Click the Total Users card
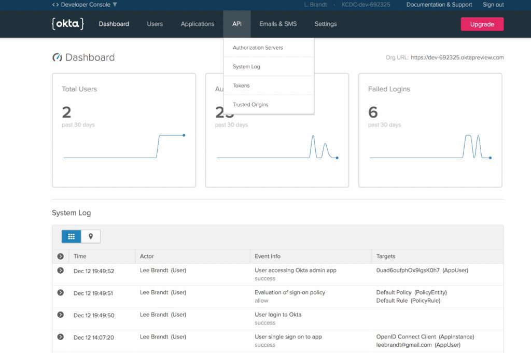This screenshot has width=531, height=353. coord(124,130)
